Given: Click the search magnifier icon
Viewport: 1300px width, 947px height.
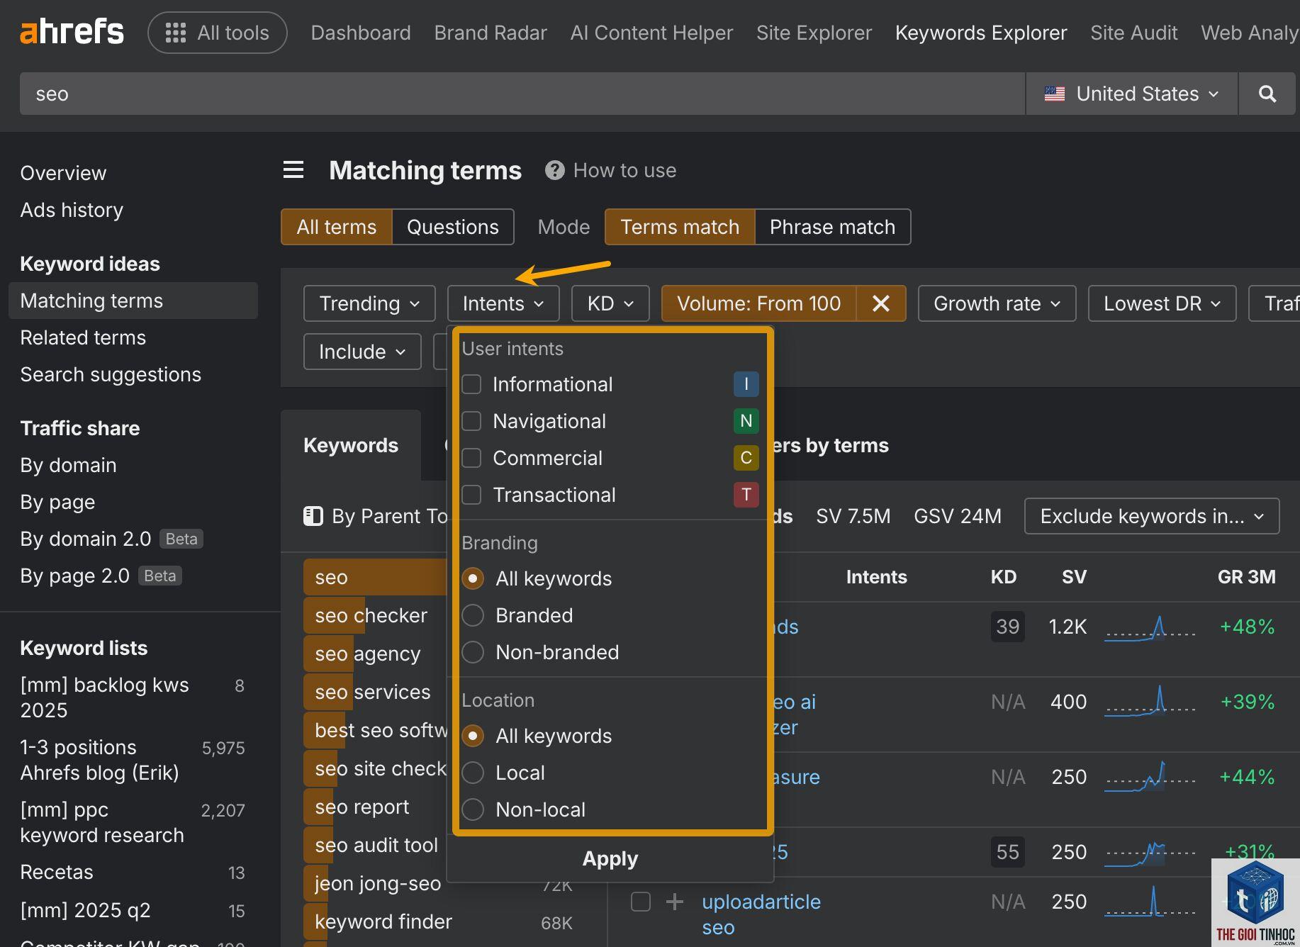Looking at the screenshot, I should point(1267,94).
